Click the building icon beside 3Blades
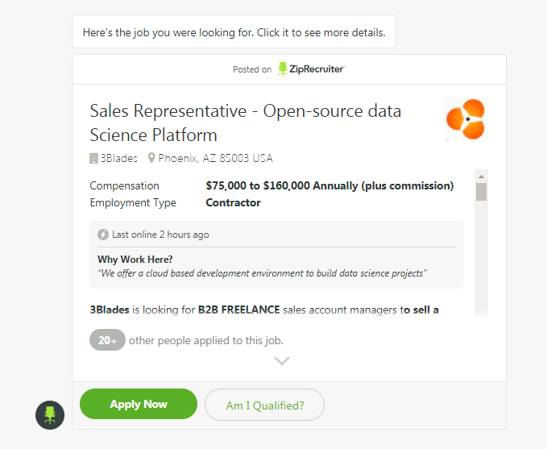This screenshot has height=449, width=547. tap(93, 158)
